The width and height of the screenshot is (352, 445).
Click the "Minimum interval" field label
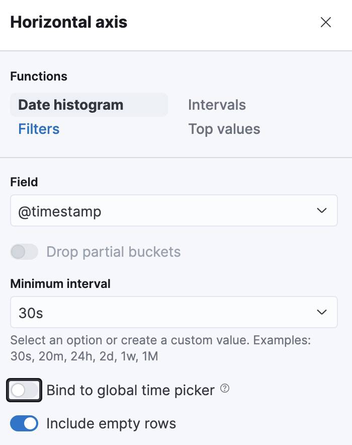tap(60, 283)
